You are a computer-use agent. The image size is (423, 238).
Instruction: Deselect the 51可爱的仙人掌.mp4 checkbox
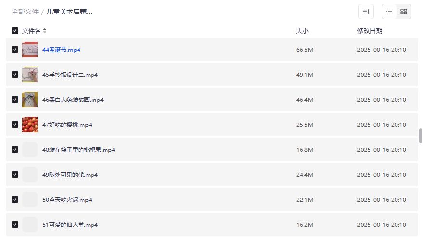tap(15, 225)
